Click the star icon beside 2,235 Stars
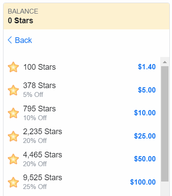Viewport: 172px width, 196px height. tap(13, 136)
